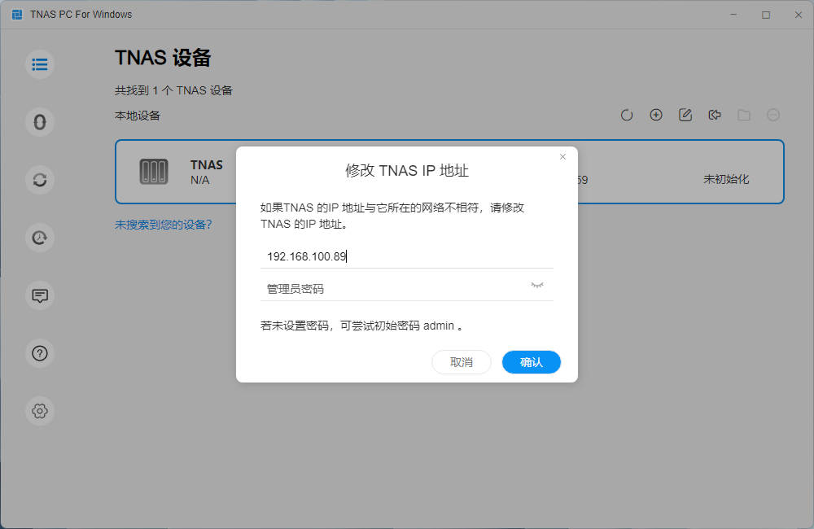Click the more options ellipsis icon

click(773, 115)
